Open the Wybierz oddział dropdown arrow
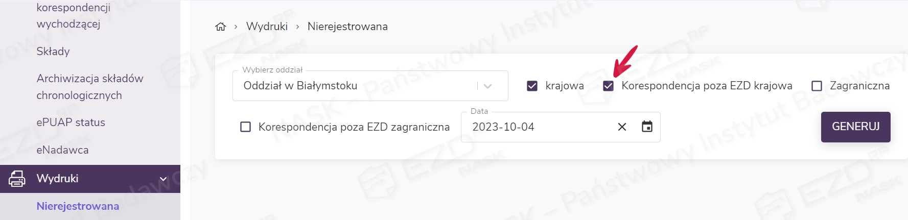This screenshot has width=908, height=220. [x=487, y=86]
